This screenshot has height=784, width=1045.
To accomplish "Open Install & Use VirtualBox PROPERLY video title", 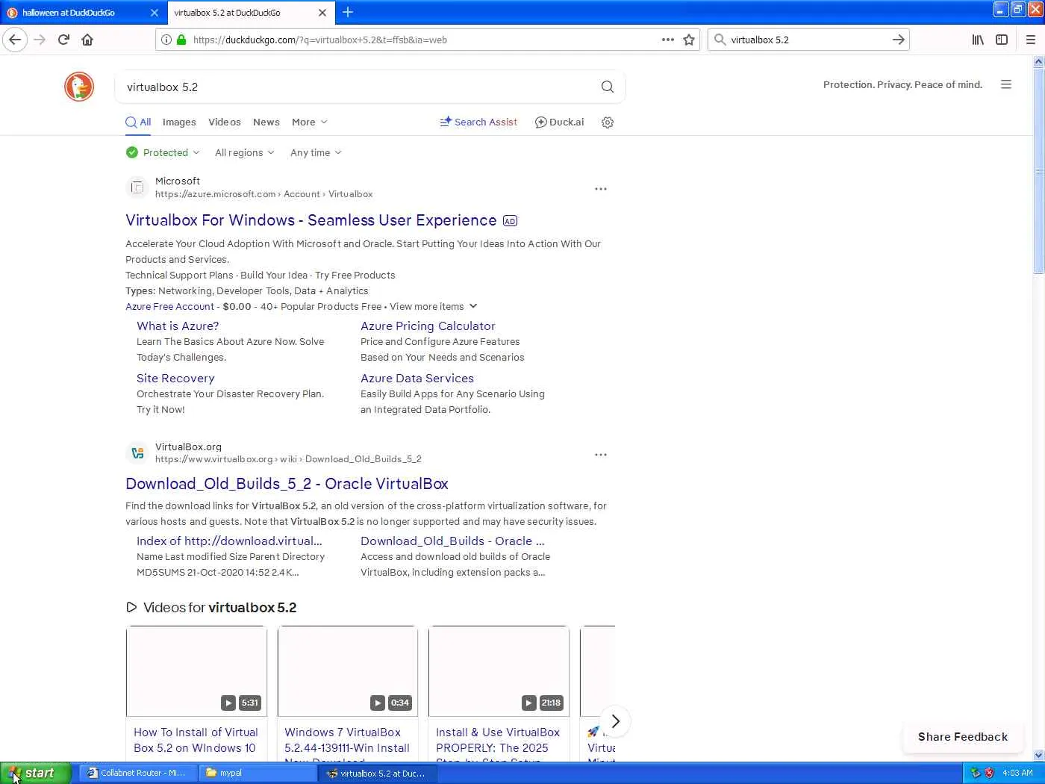I will point(498,744).
